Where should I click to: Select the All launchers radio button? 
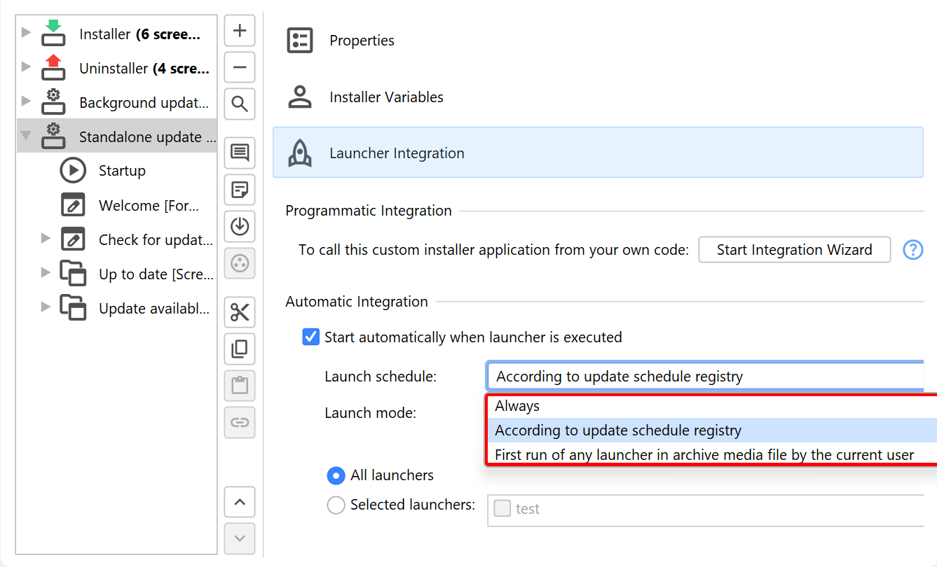pos(336,476)
